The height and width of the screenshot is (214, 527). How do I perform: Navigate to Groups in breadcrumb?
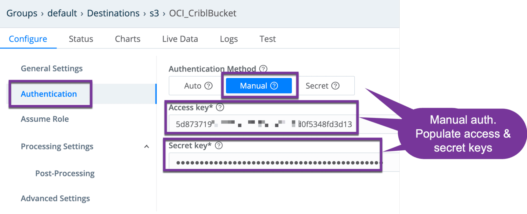(22, 13)
